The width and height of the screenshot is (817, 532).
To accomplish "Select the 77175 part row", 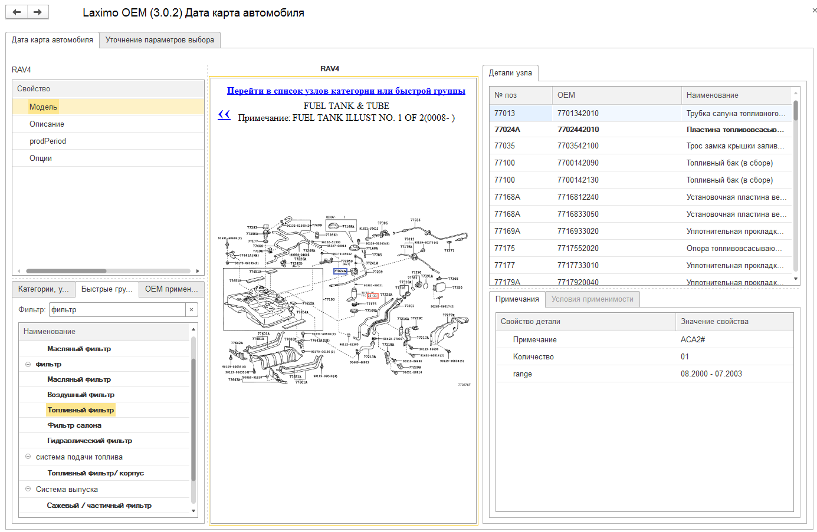I will (640, 248).
